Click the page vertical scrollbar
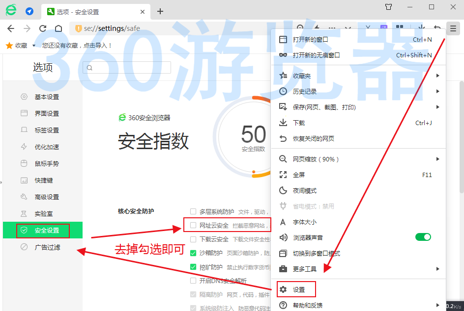 pyautogui.click(x=462, y=137)
